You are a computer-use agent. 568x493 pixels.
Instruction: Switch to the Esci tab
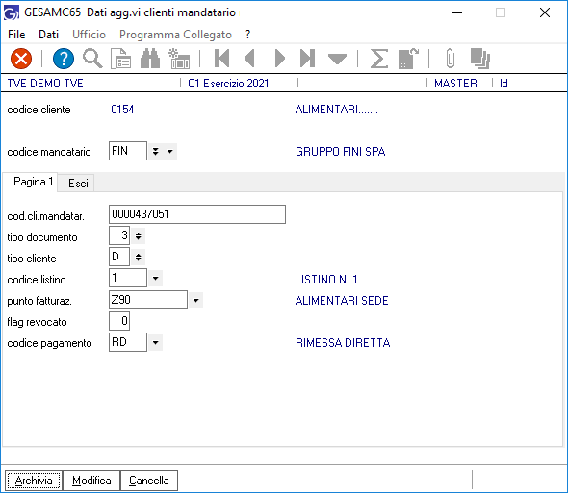(x=78, y=183)
